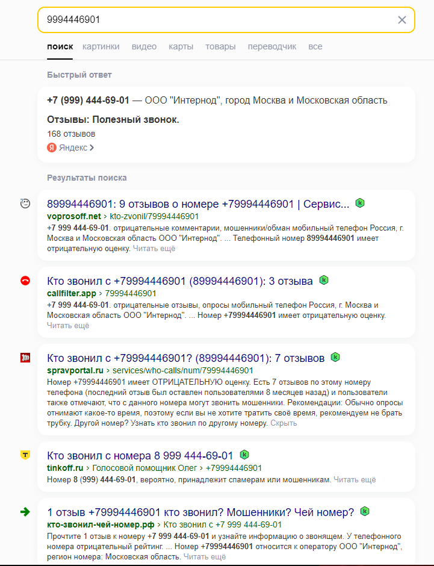
Task: Switch to the картинки tab
Action: pyautogui.click(x=101, y=46)
